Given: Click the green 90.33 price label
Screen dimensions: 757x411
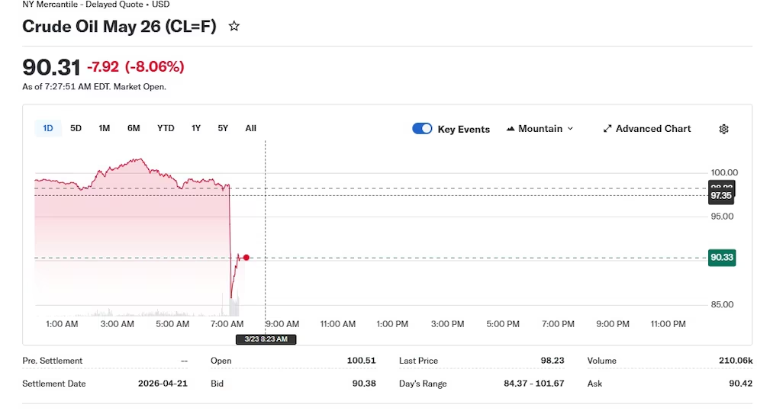Looking at the screenshot, I should 721,258.
